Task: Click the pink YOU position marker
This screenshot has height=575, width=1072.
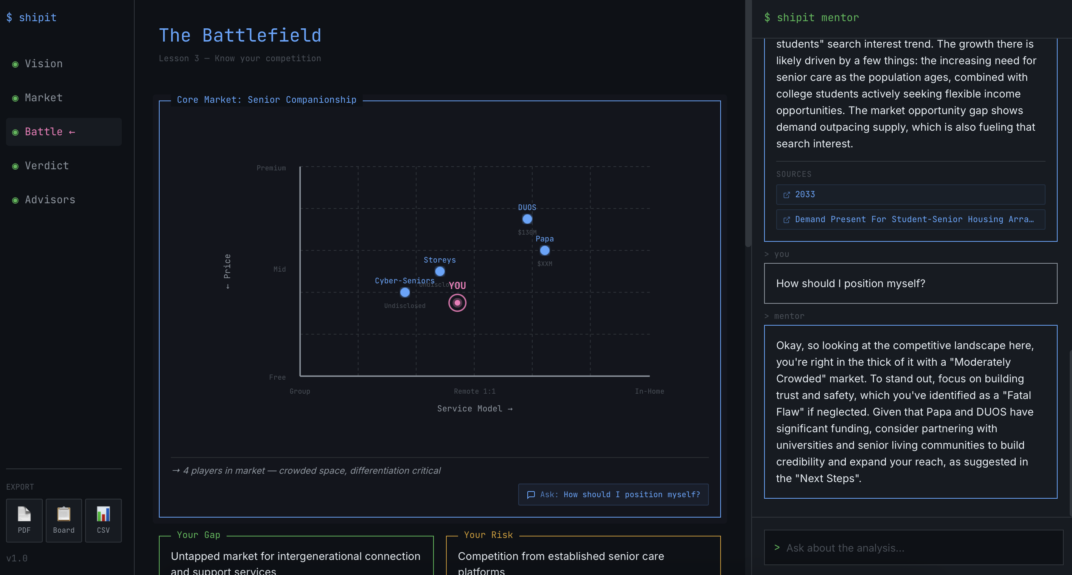Action: tap(457, 303)
